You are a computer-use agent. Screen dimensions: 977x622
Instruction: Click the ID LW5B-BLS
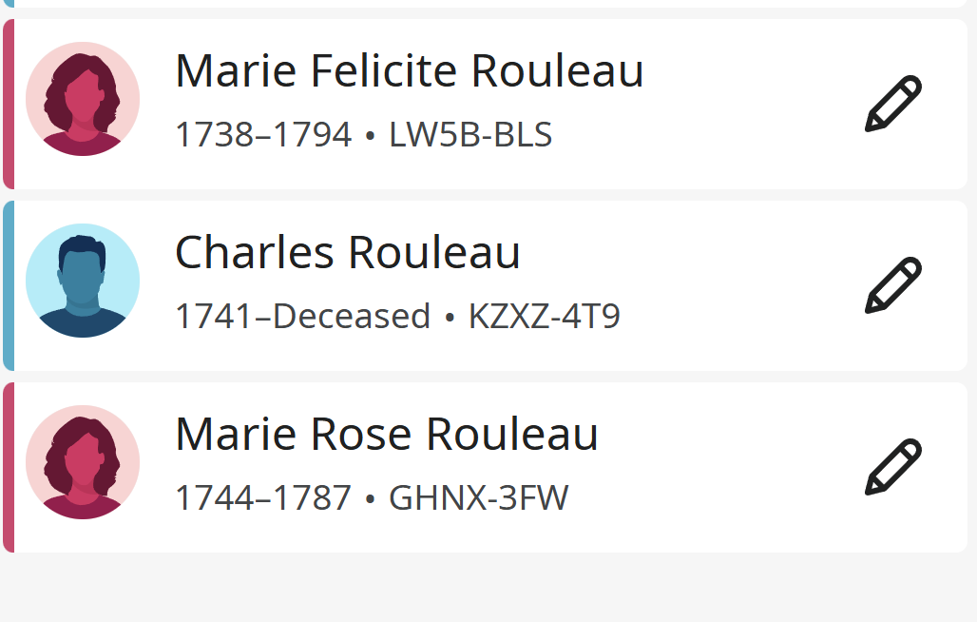click(470, 135)
